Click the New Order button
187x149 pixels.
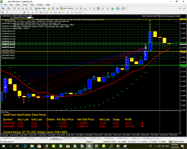tap(41, 8)
